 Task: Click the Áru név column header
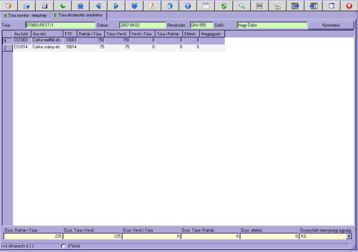coord(47,34)
